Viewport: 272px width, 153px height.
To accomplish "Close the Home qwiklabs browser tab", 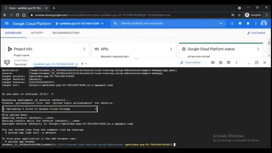I will click(x=46, y=8).
